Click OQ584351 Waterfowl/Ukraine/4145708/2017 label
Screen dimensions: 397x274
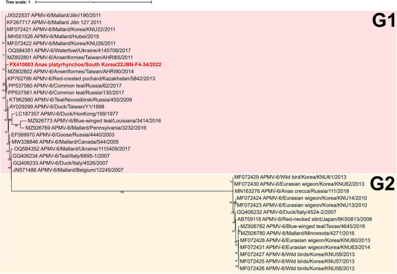click(x=70, y=51)
